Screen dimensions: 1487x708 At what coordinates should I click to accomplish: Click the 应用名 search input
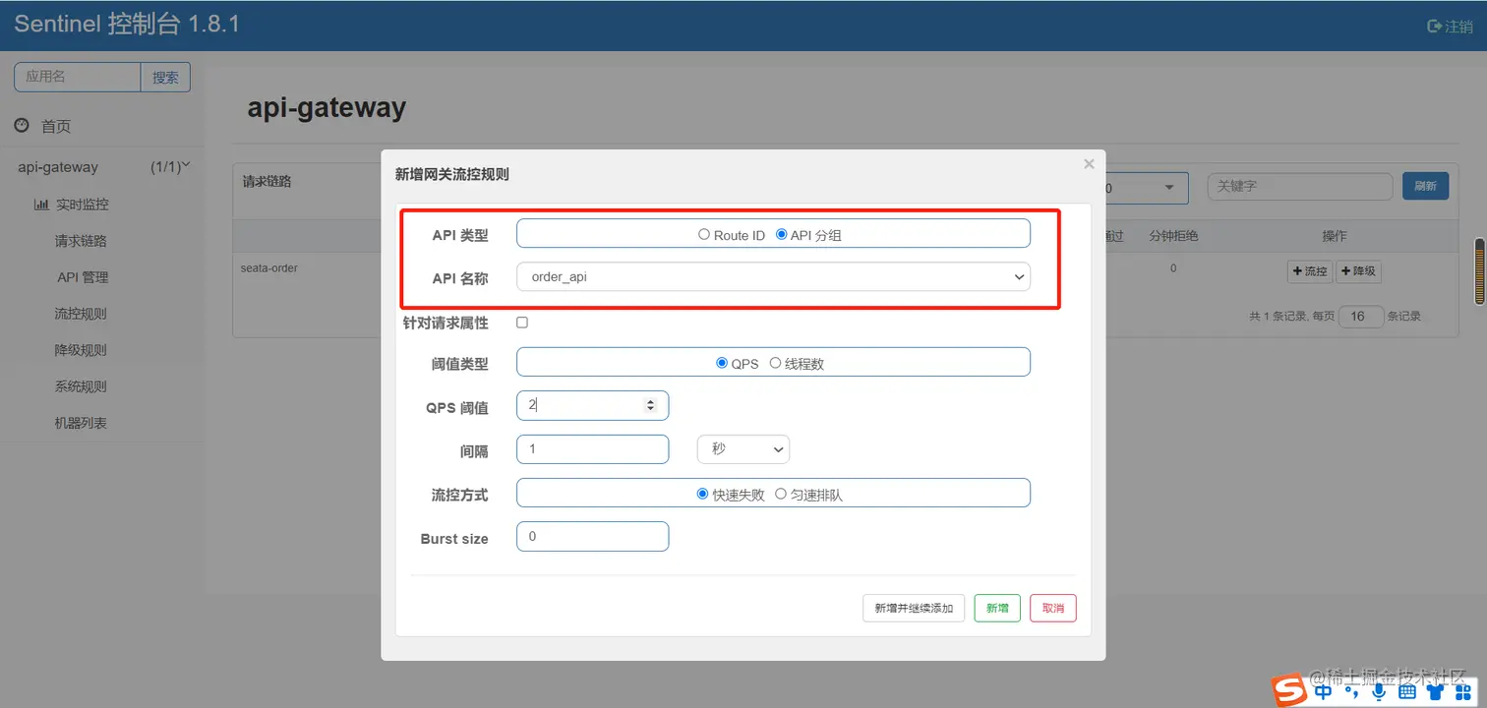(78, 78)
